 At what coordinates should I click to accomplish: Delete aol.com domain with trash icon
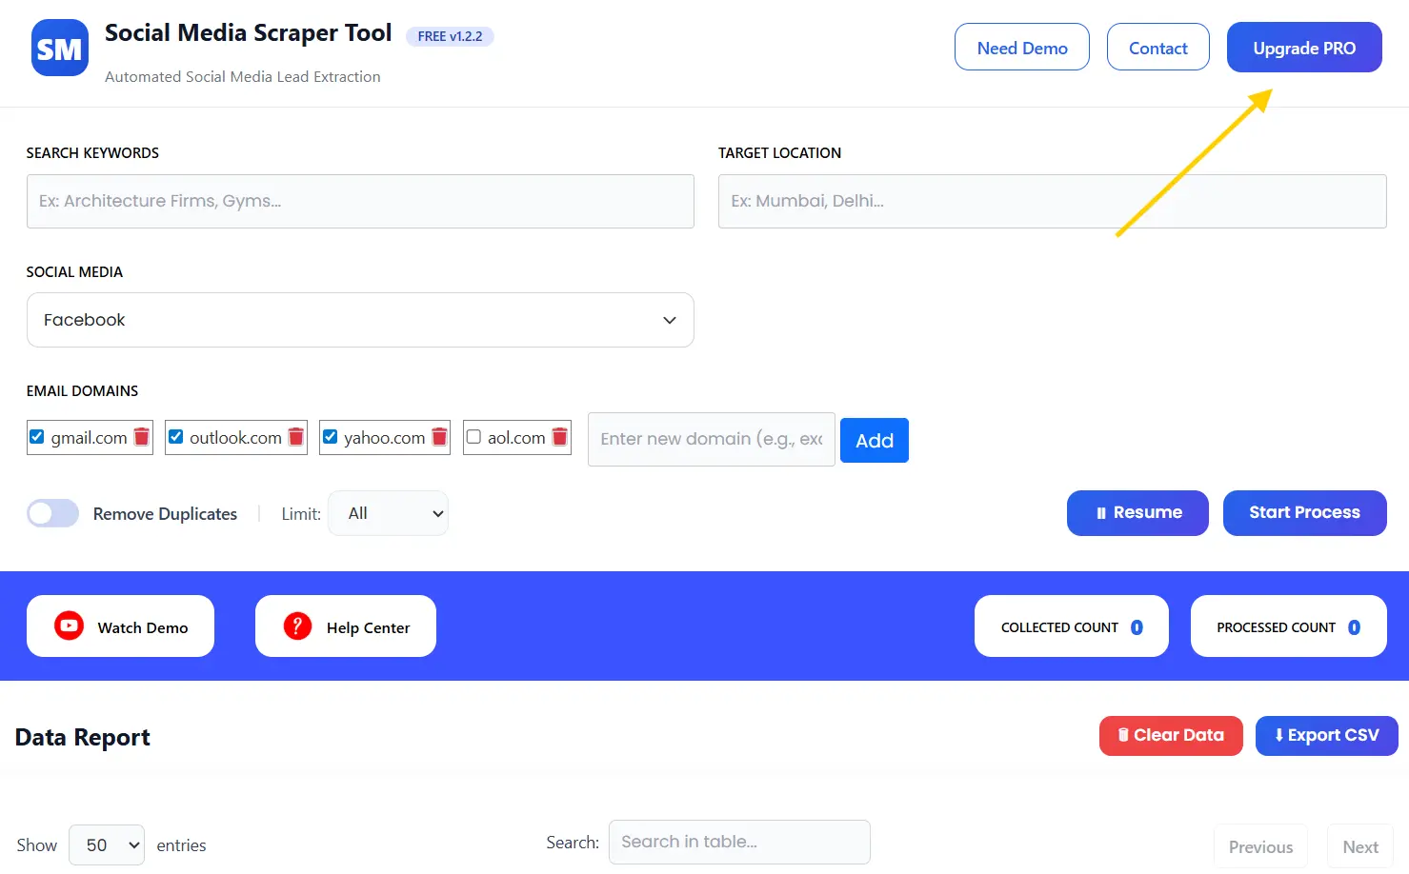[560, 437]
